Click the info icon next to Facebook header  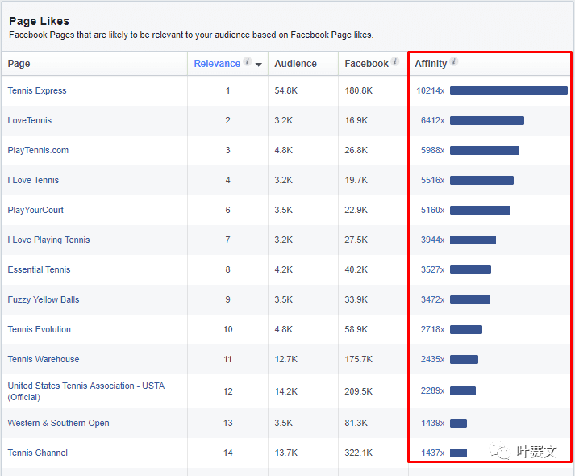tap(395, 61)
